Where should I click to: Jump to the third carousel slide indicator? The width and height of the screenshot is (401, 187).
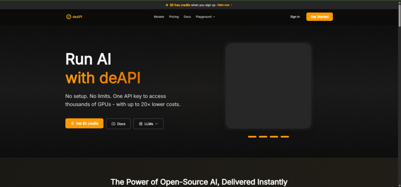click(274, 137)
